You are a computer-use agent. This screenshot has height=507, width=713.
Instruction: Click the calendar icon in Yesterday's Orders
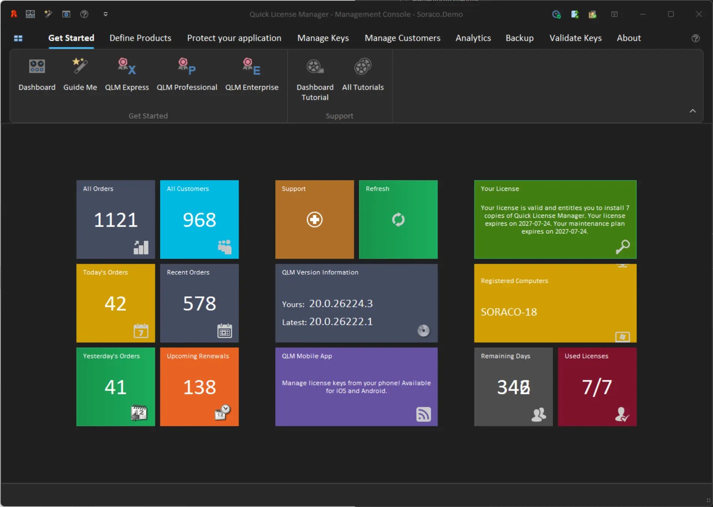coord(139,413)
